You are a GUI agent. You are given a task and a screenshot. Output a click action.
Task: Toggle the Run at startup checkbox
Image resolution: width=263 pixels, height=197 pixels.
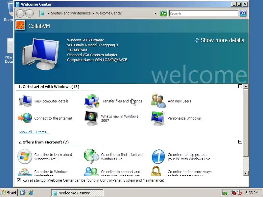[x=19, y=180]
